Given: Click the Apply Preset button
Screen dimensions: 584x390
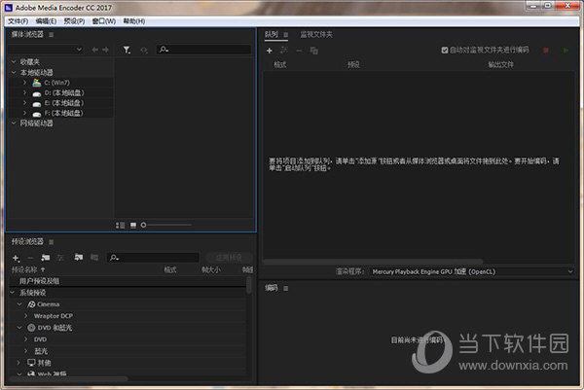Looking at the screenshot, I should [229, 258].
